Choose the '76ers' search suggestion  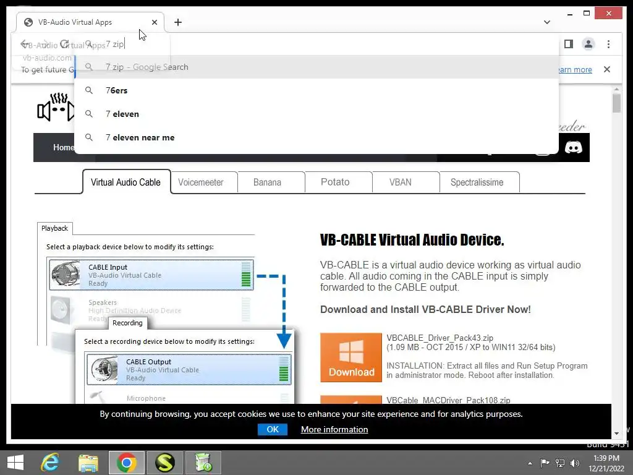coord(316,90)
